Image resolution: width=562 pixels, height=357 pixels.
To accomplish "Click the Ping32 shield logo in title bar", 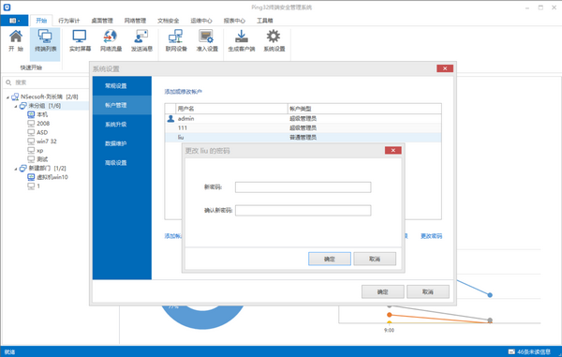I will click(7, 7).
